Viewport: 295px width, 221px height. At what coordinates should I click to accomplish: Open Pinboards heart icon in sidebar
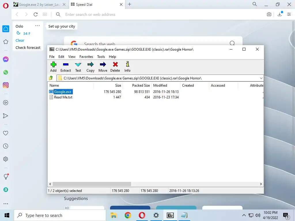[x=6, y=133]
